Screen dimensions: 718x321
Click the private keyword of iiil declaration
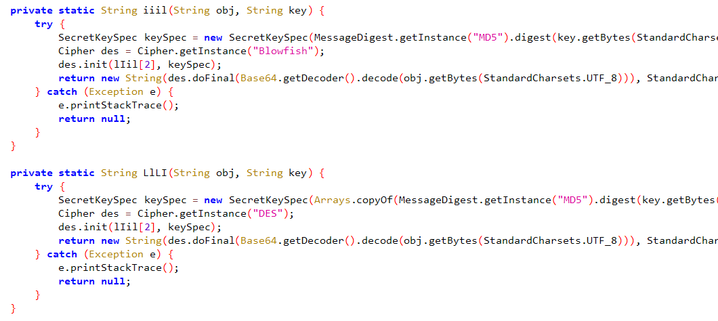pyautogui.click(x=32, y=11)
